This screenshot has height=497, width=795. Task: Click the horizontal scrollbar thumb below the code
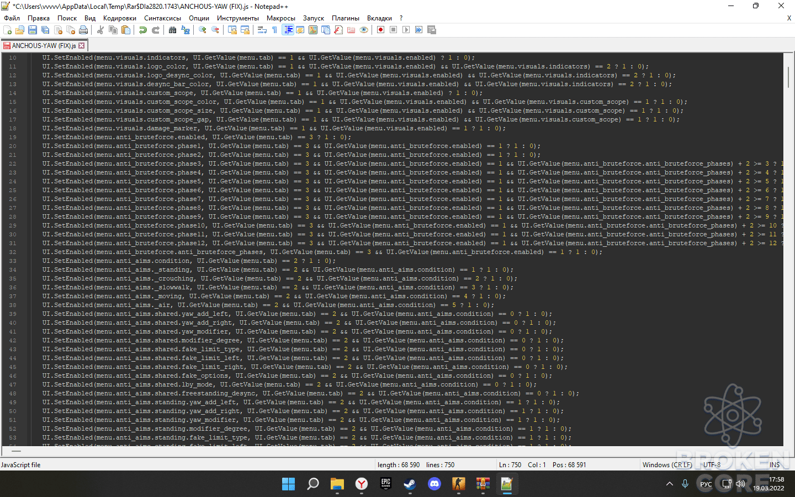[x=17, y=451]
